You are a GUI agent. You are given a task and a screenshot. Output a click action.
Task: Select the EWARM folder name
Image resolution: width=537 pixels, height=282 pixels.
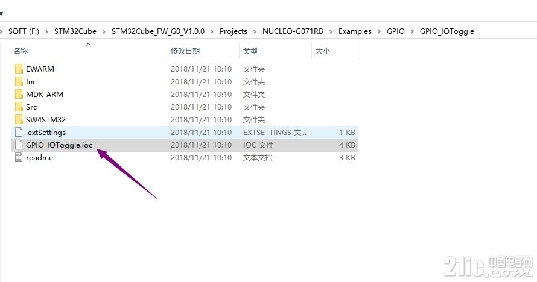tap(40, 69)
